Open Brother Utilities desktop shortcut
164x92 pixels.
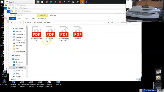(x=13, y=84)
